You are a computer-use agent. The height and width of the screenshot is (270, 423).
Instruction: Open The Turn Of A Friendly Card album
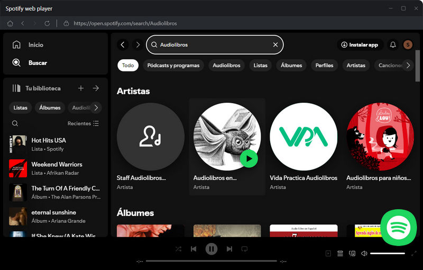(56, 193)
